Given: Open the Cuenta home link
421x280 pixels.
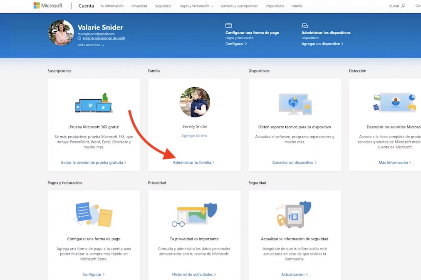Looking at the screenshot, I should (86, 6).
